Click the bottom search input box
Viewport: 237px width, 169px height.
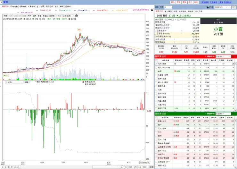coord(105,167)
